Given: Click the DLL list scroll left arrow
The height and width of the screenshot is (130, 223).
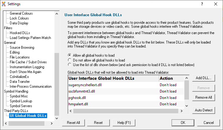Looking at the screenshot, I should pyautogui.click(x=71, y=111).
